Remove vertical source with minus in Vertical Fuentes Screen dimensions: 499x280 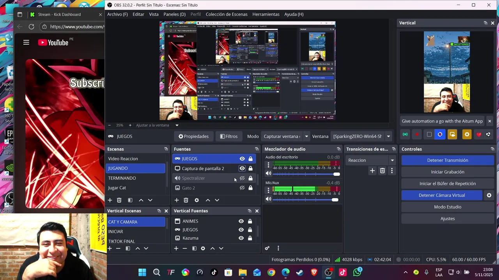pos(185,248)
